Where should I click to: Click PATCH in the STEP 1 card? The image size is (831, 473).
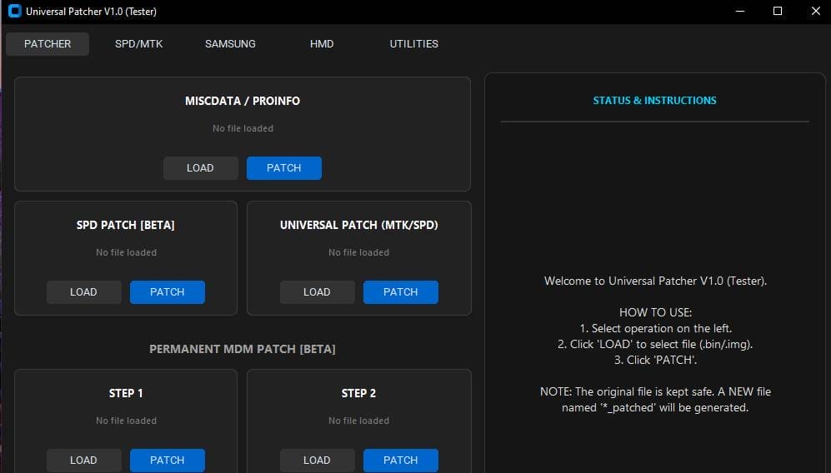pyautogui.click(x=168, y=461)
